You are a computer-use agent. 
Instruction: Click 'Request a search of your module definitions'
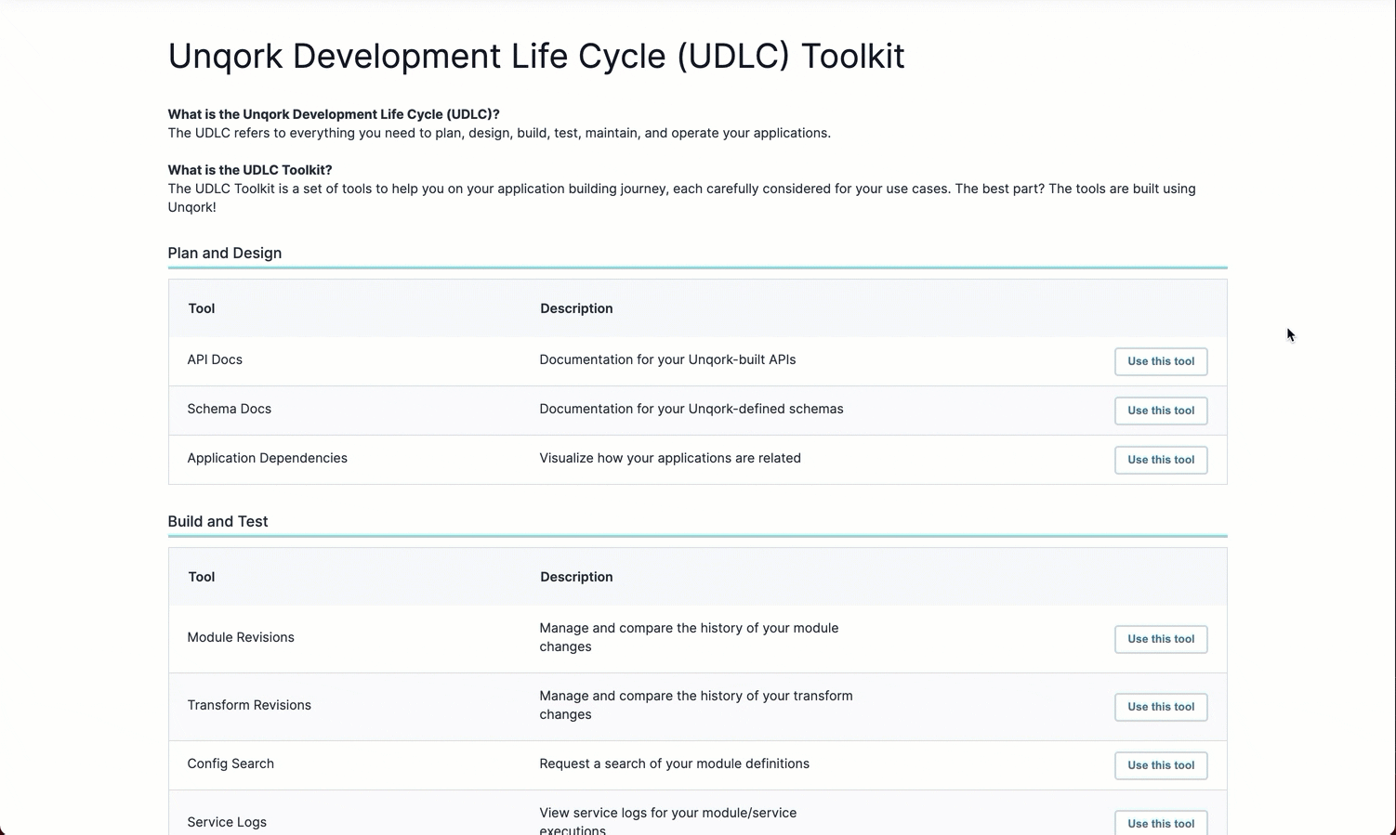pyautogui.click(x=674, y=763)
